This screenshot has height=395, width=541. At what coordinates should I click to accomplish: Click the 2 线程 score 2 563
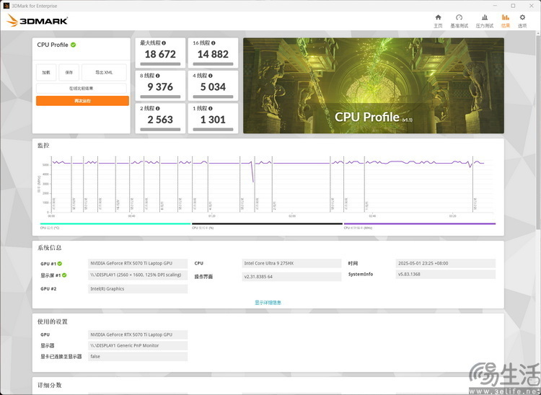point(160,120)
